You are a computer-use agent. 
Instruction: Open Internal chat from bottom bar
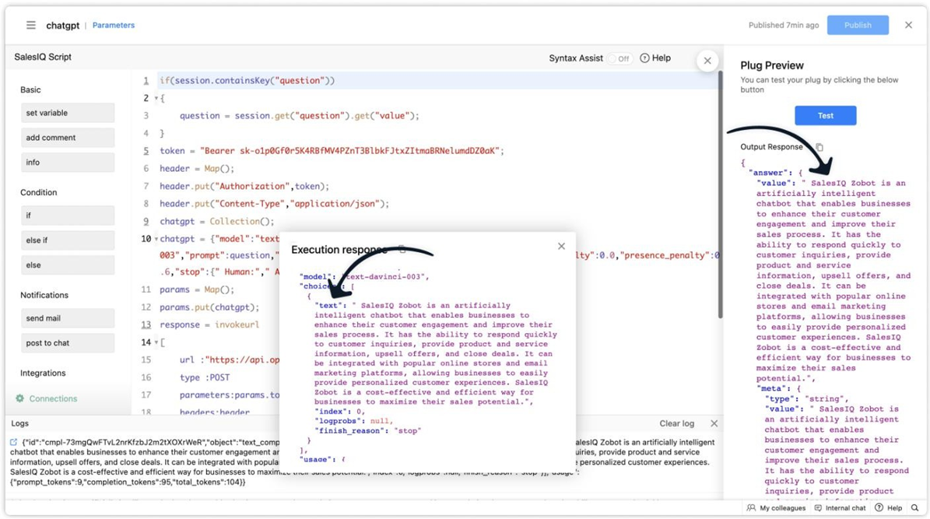pos(840,508)
